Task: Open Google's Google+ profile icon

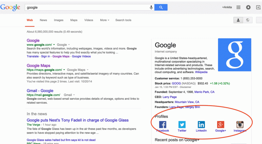Action: (x=220, y=124)
